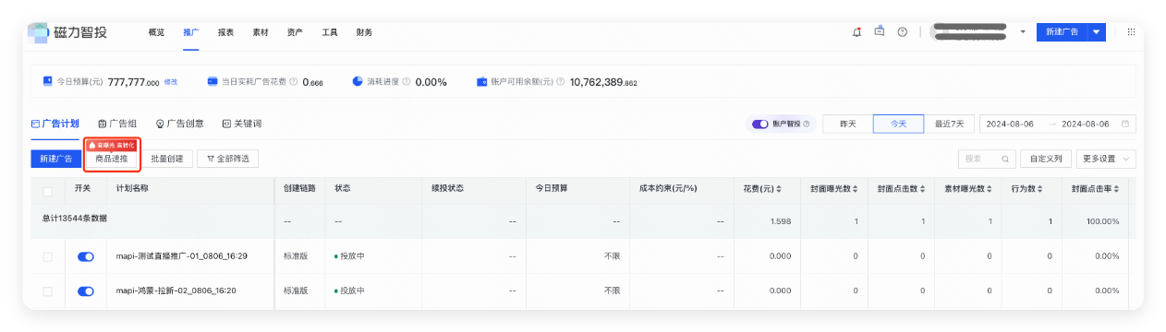The width and height of the screenshot is (1166, 332).
Task: Go to the 资产 menu
Action: [295, 32]
